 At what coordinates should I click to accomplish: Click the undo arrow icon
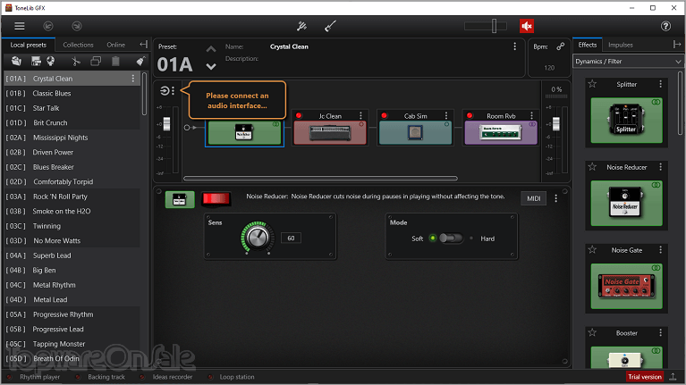pos(48,26)
